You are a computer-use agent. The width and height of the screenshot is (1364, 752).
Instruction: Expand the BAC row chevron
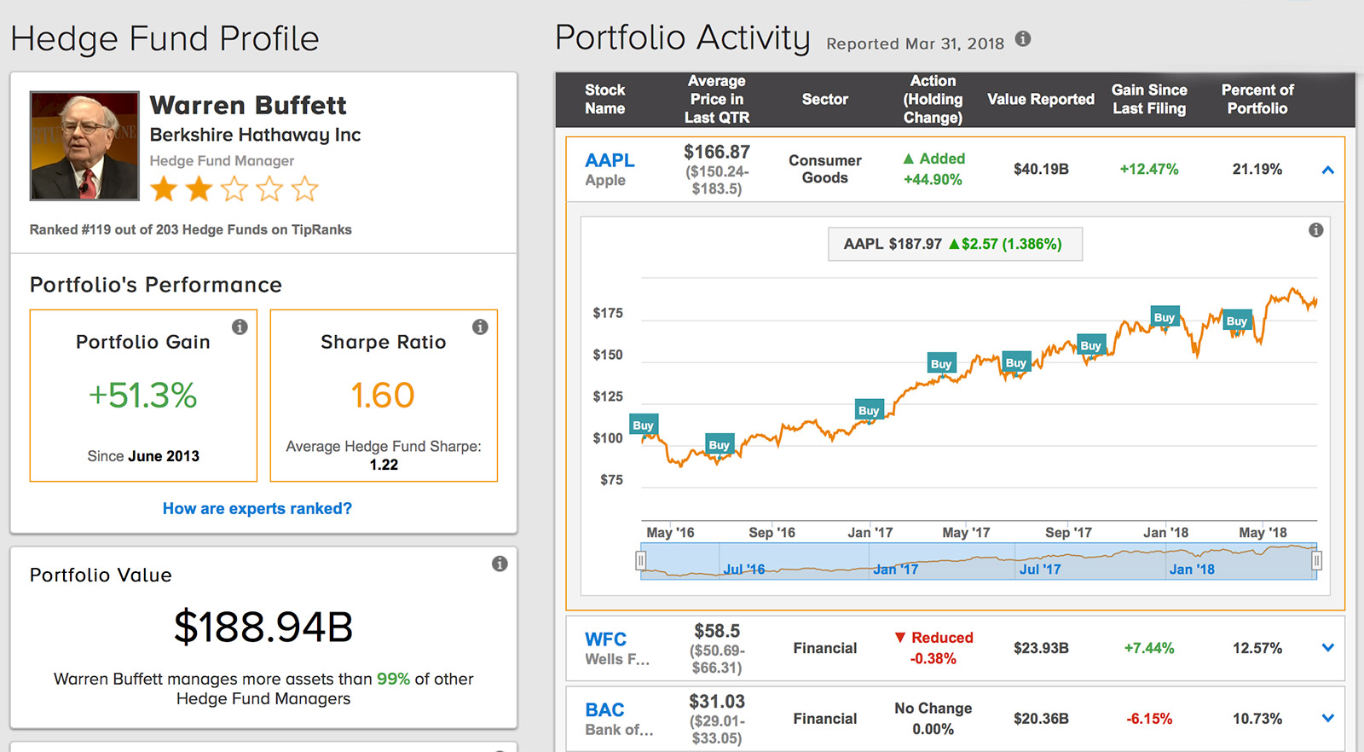1327,719
